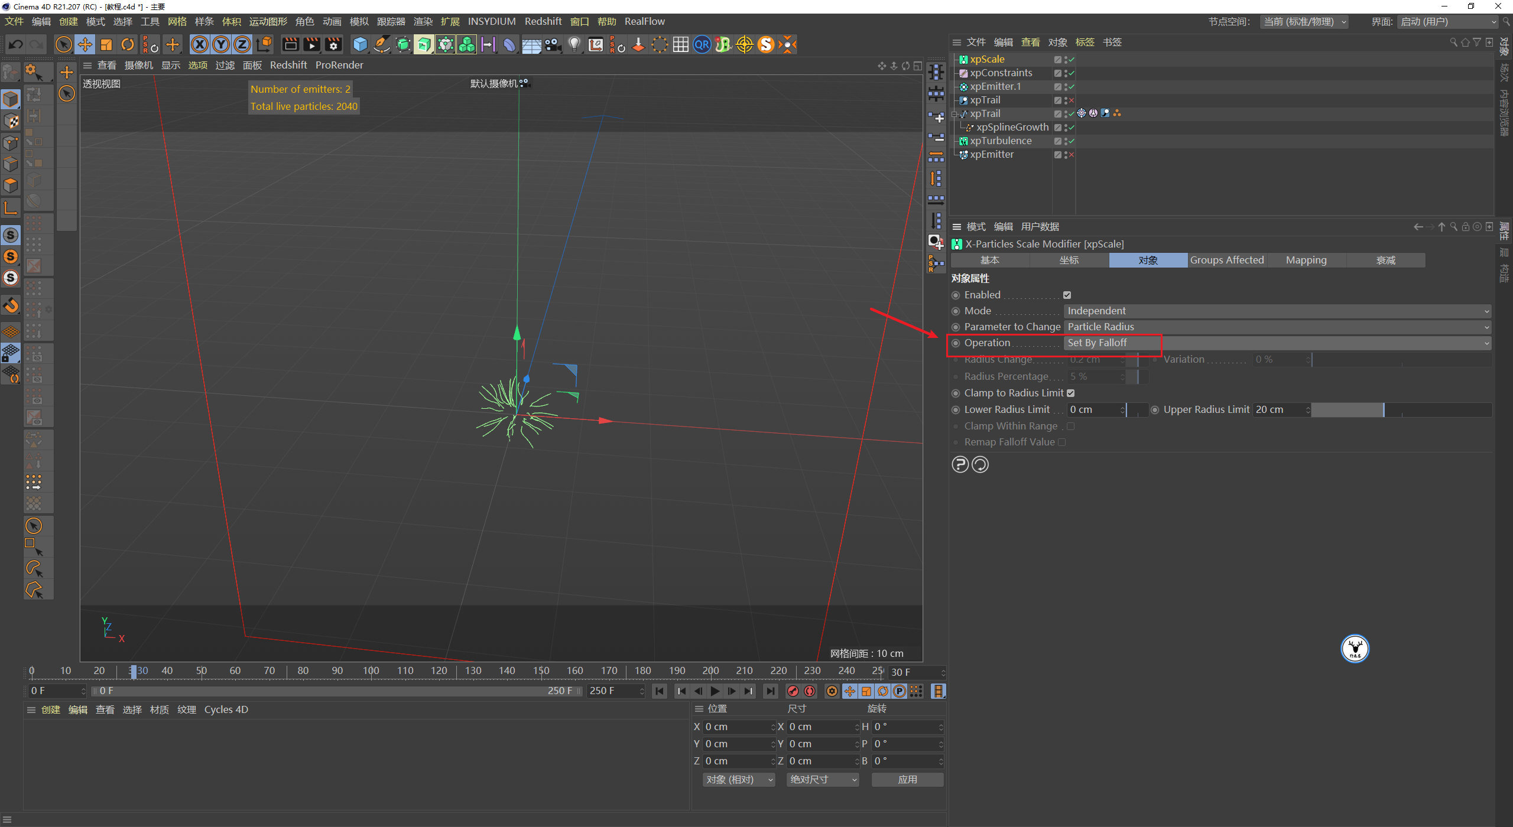Switch to the 衰减 tab
The height and width of the screenshot is (827, 1513).
[1385, 260]
